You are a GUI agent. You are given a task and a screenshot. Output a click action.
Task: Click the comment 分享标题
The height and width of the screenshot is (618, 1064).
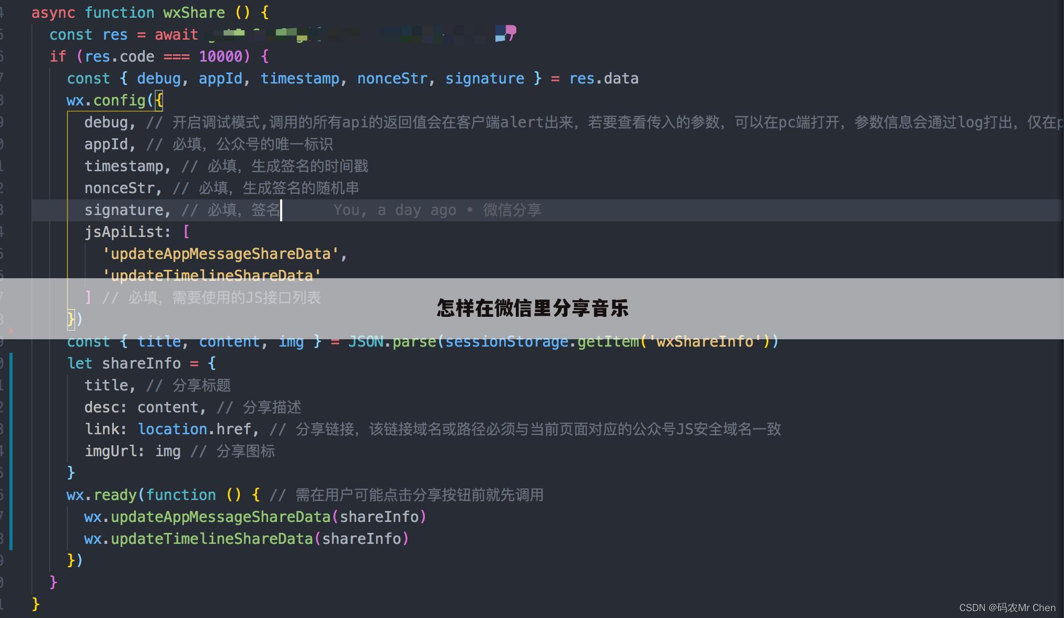click(189, 385)
